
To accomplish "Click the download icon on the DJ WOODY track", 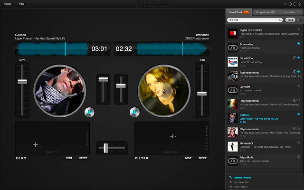I will tap(295, 58).
